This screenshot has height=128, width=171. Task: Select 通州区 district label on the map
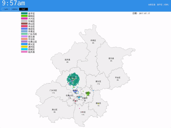(98, 103)
